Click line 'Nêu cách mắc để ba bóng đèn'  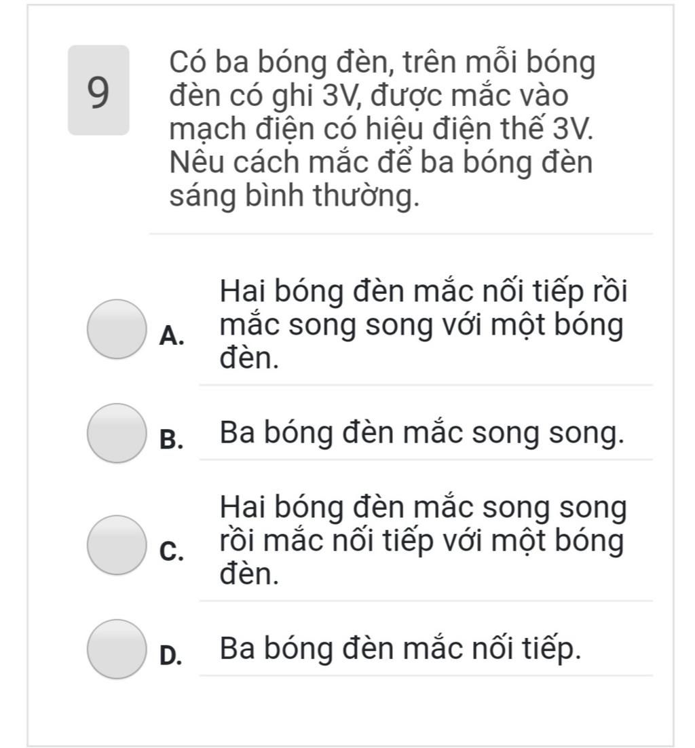point(381,162)
